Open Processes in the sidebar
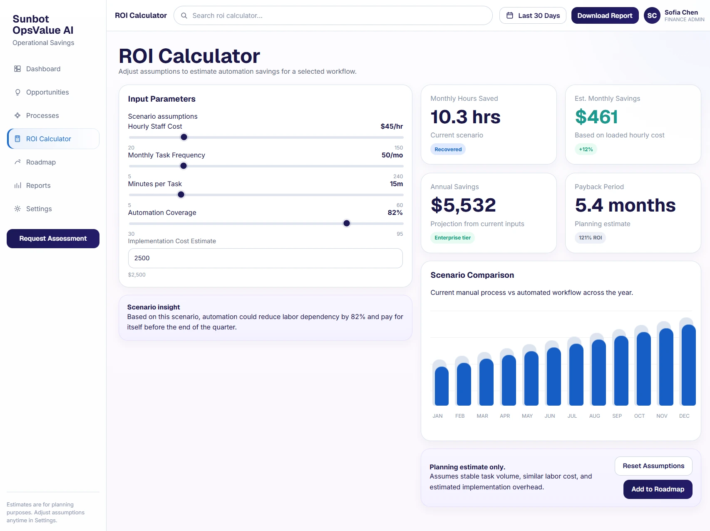Screen dimensions: 710x531 [x=53, y=115]
